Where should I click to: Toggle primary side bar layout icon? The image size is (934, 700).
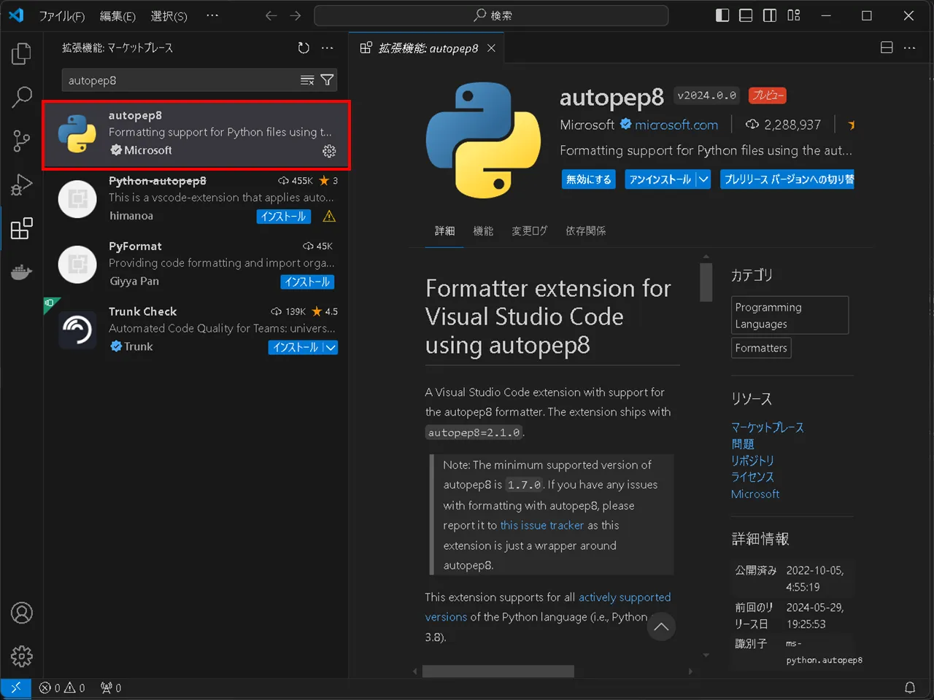722,15
